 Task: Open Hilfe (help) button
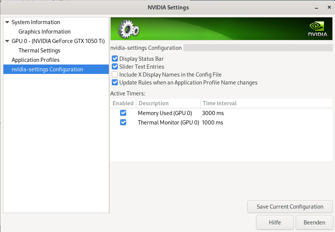tap(275, 223)
